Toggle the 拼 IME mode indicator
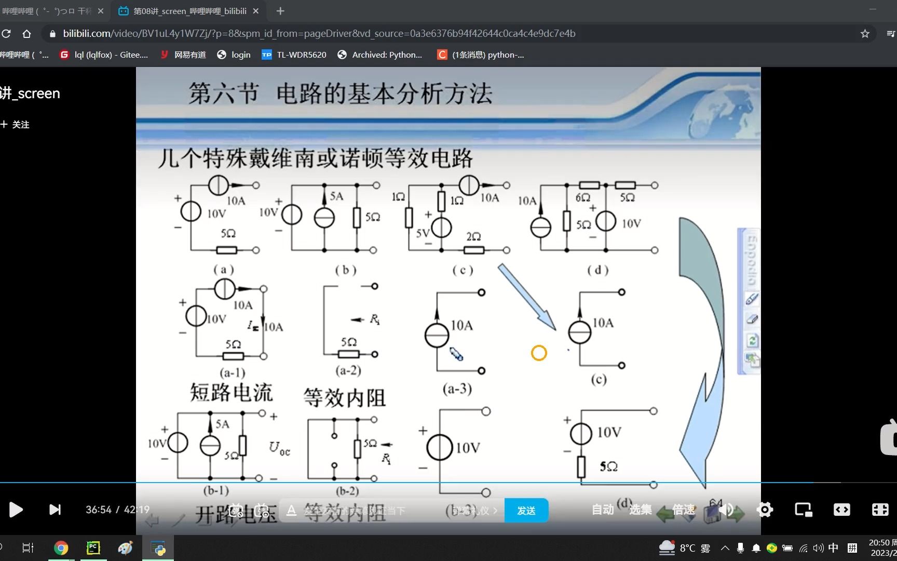This screenshot has height=561, width=897. 852,548
